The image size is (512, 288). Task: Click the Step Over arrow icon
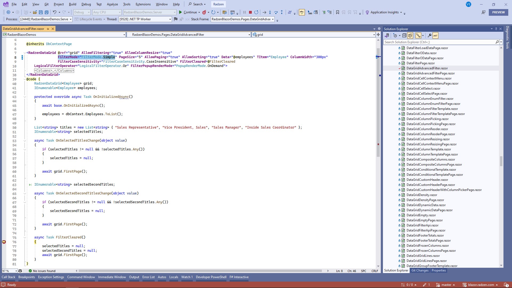click(x=276, y=12)
